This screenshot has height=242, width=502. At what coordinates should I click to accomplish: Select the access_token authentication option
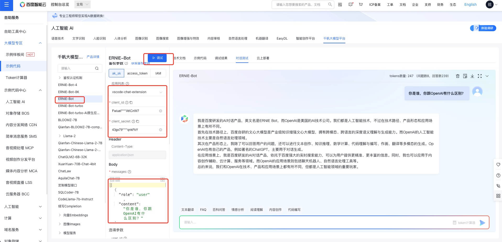(137, 73)
